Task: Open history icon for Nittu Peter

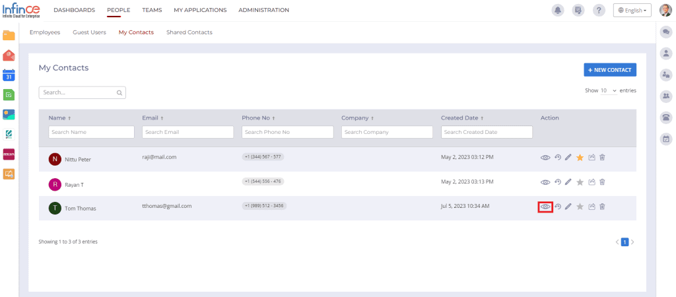Action: 557,158
